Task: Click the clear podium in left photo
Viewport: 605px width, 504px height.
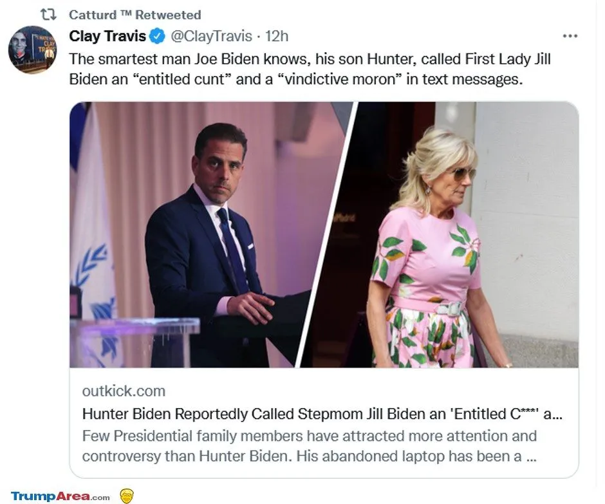Action: (138, 341)
